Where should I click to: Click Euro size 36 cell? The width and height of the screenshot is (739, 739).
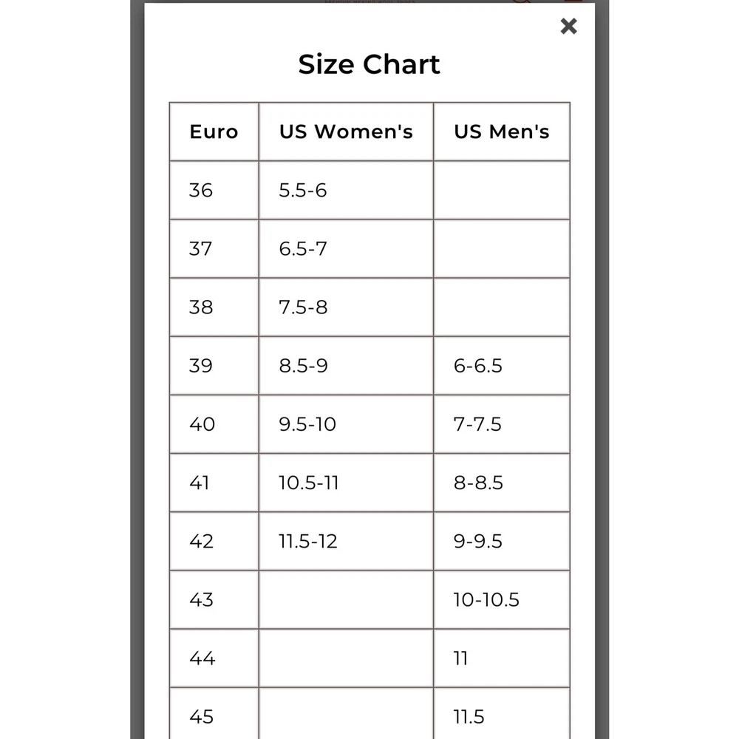[214, 190]
